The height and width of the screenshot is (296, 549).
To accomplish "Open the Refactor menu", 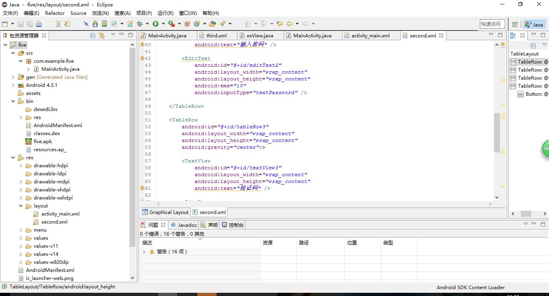I will tap(55, 13).
